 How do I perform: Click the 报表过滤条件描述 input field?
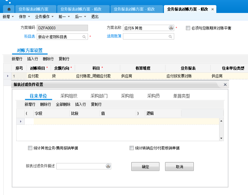(81, 166)
